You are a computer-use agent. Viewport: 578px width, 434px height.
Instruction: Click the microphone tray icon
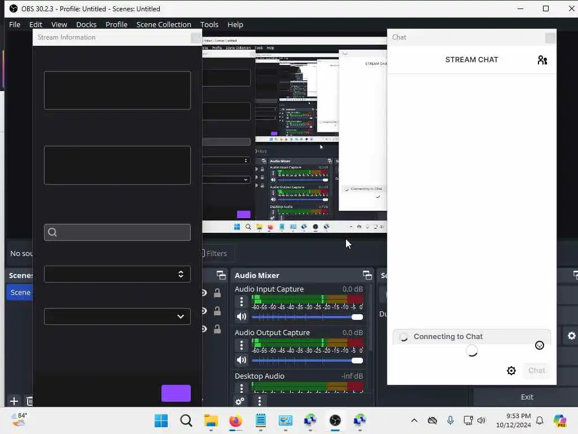450,420
